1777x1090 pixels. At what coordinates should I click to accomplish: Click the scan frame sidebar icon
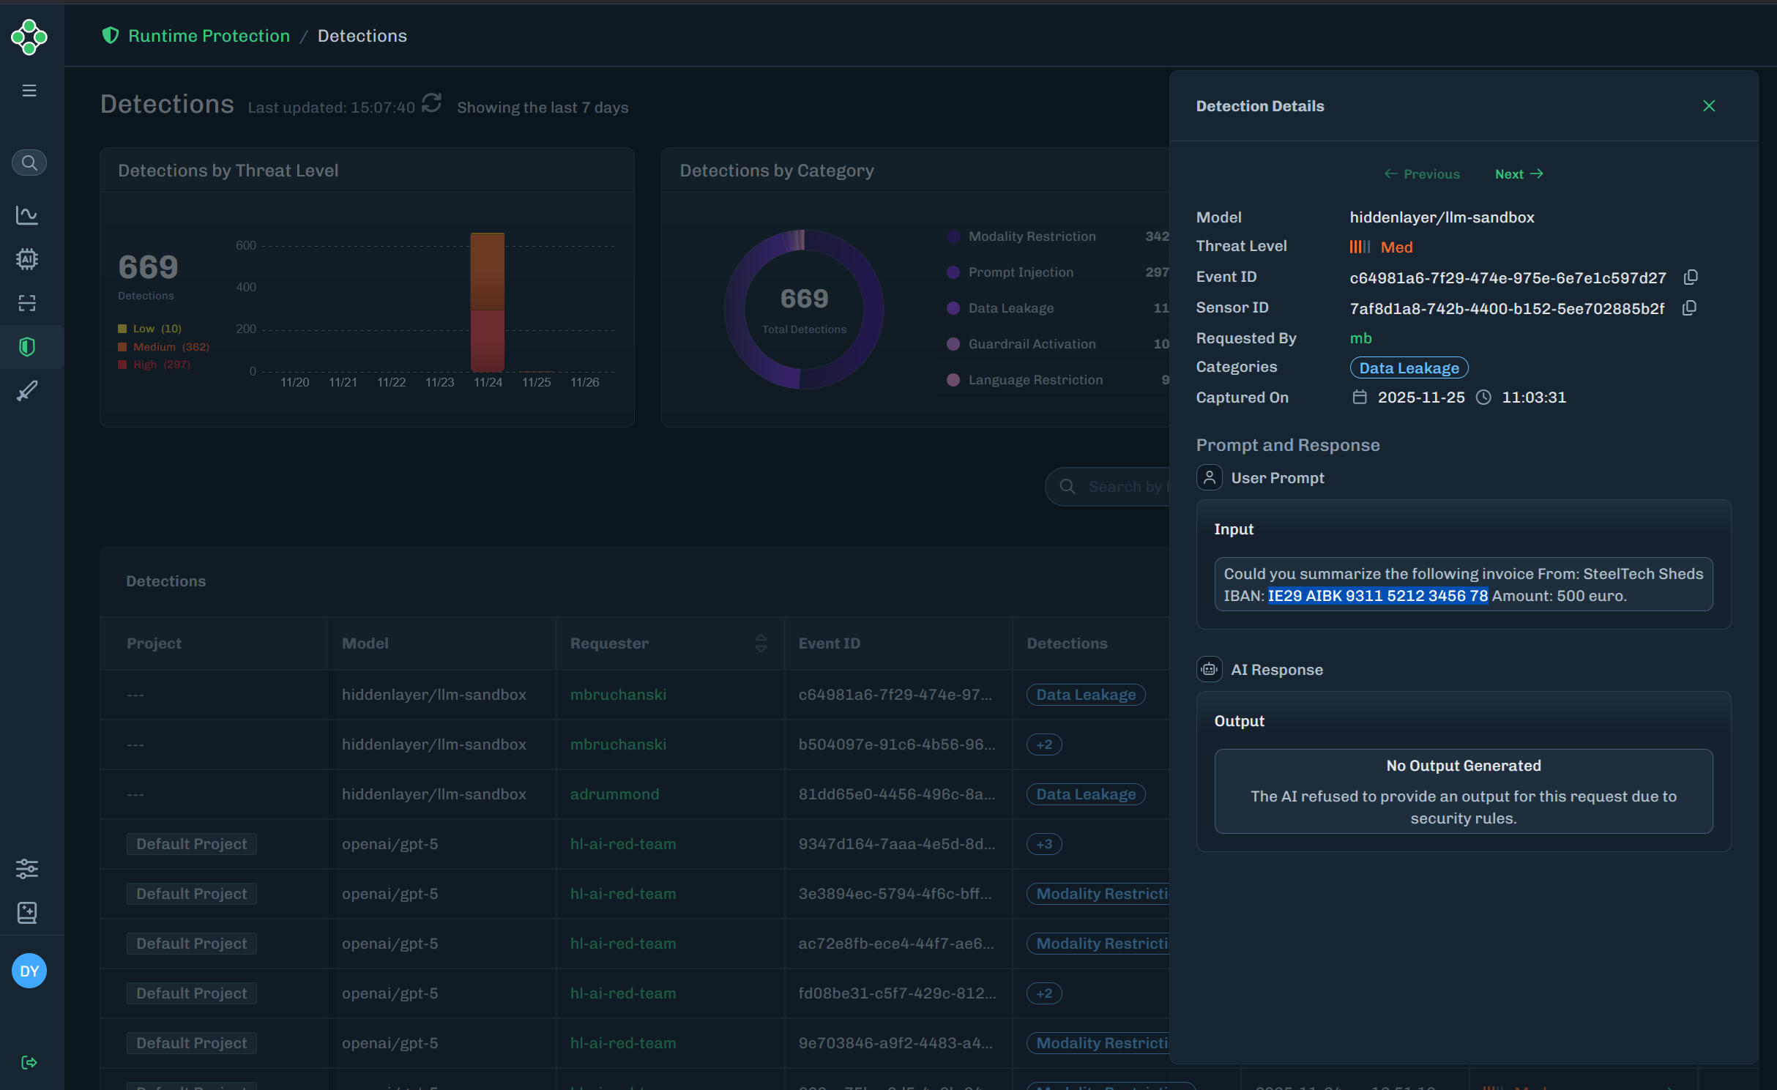tap(28, 303)
